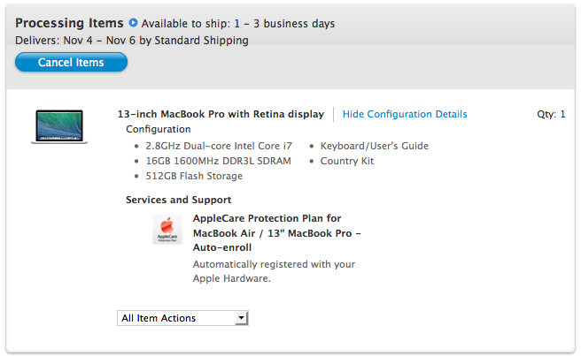Screen dimensions: 581x356
Task: Click the Country Kit item
Action: pos(347,161)
